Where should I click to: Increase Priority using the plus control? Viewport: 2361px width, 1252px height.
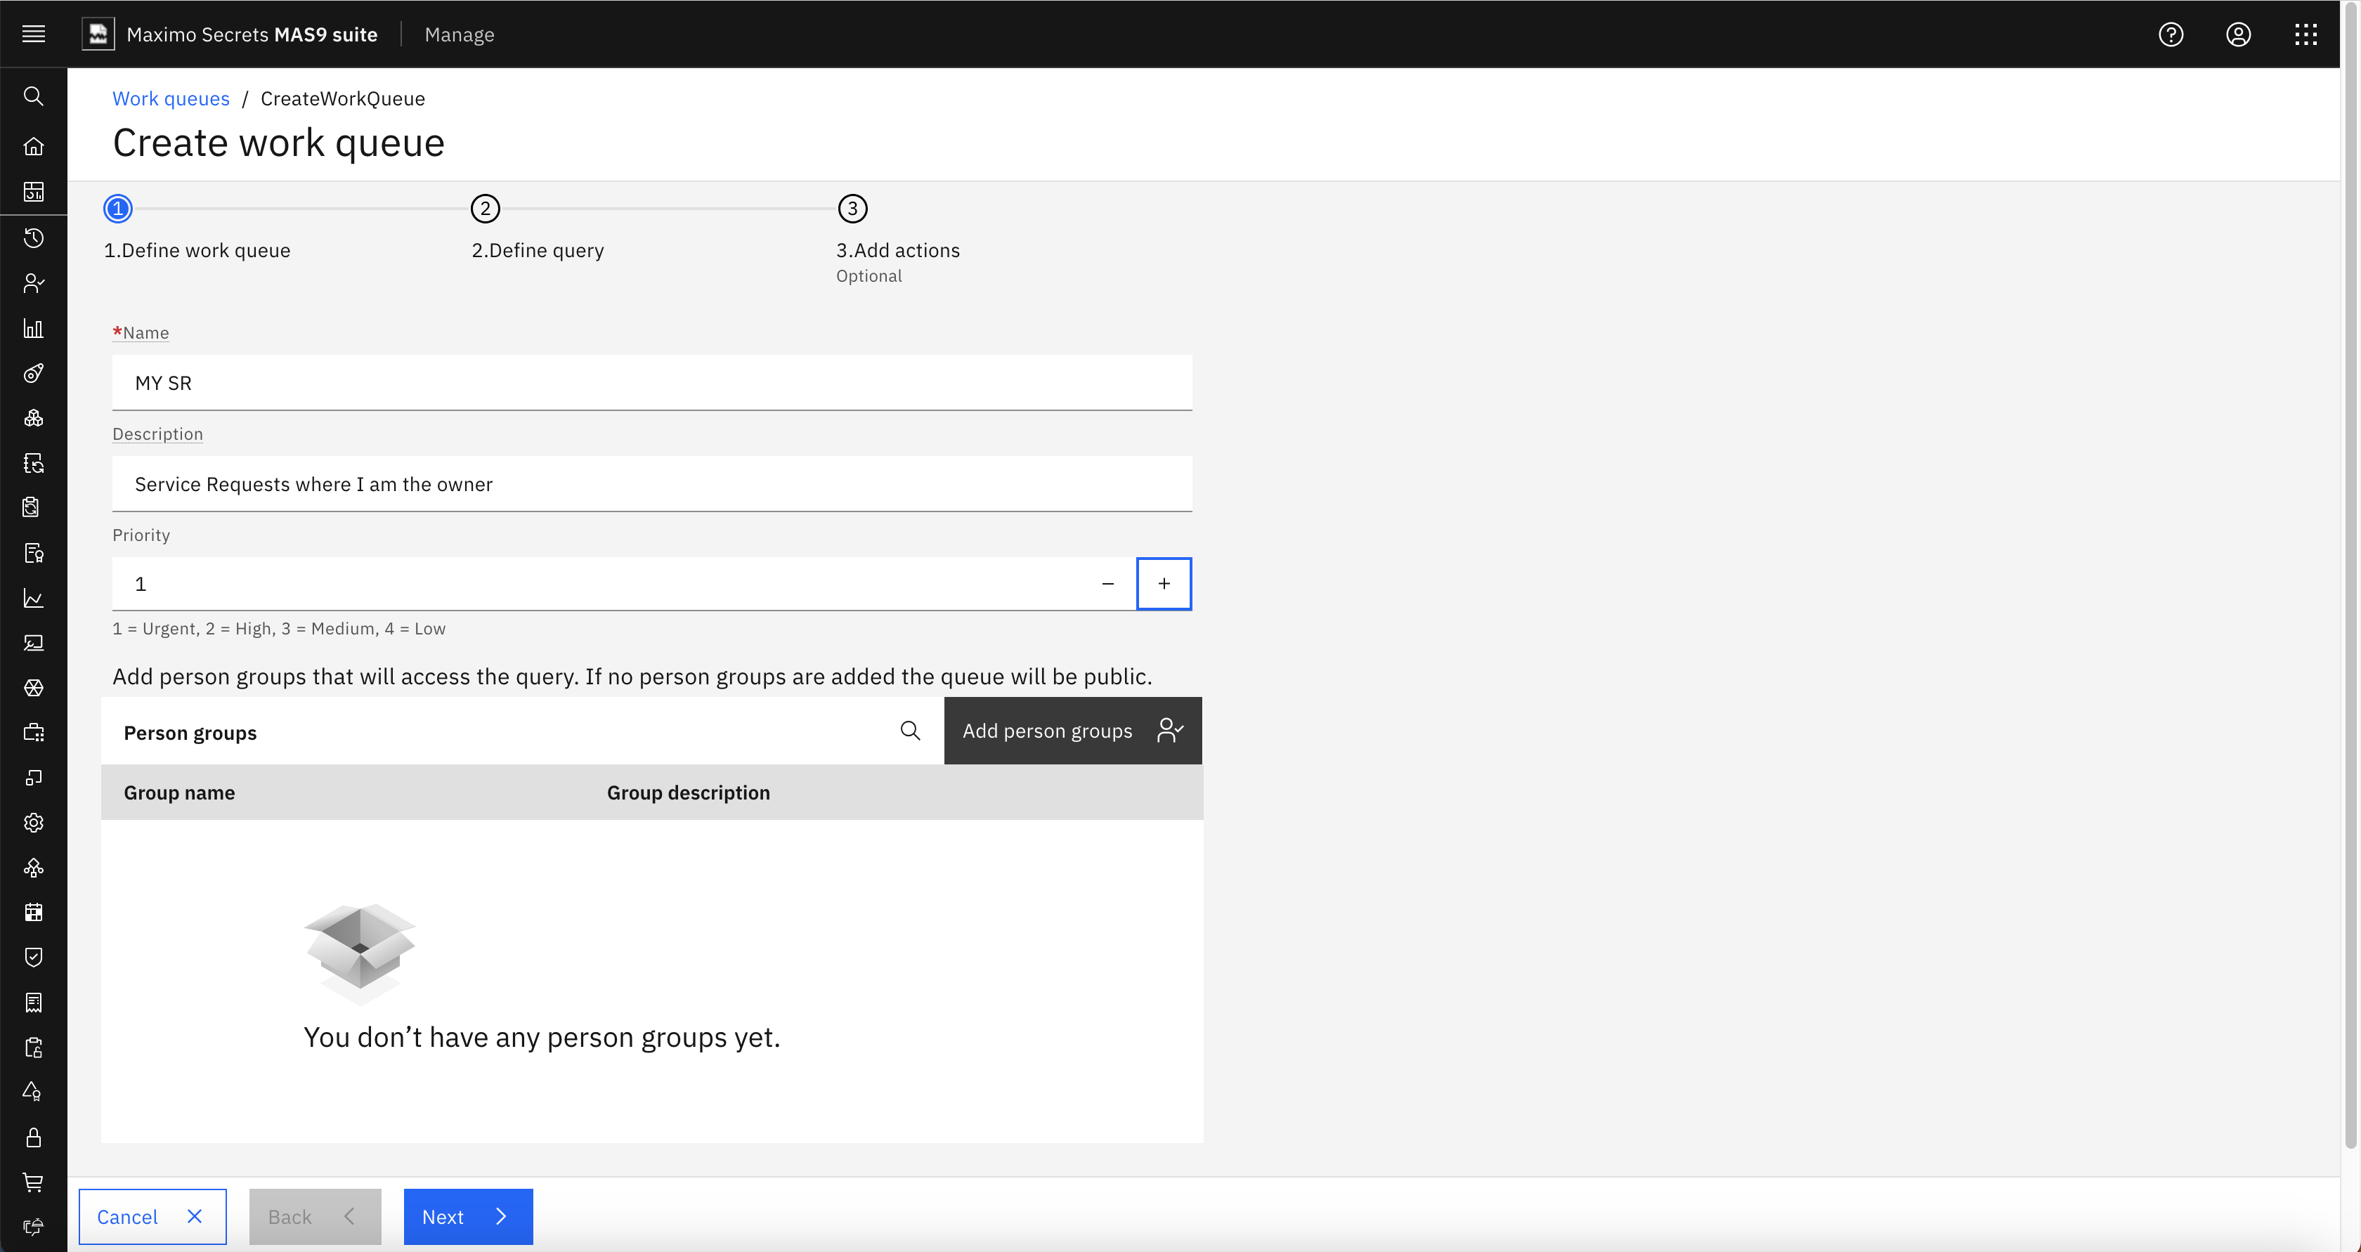click(x=1164, y=584)
